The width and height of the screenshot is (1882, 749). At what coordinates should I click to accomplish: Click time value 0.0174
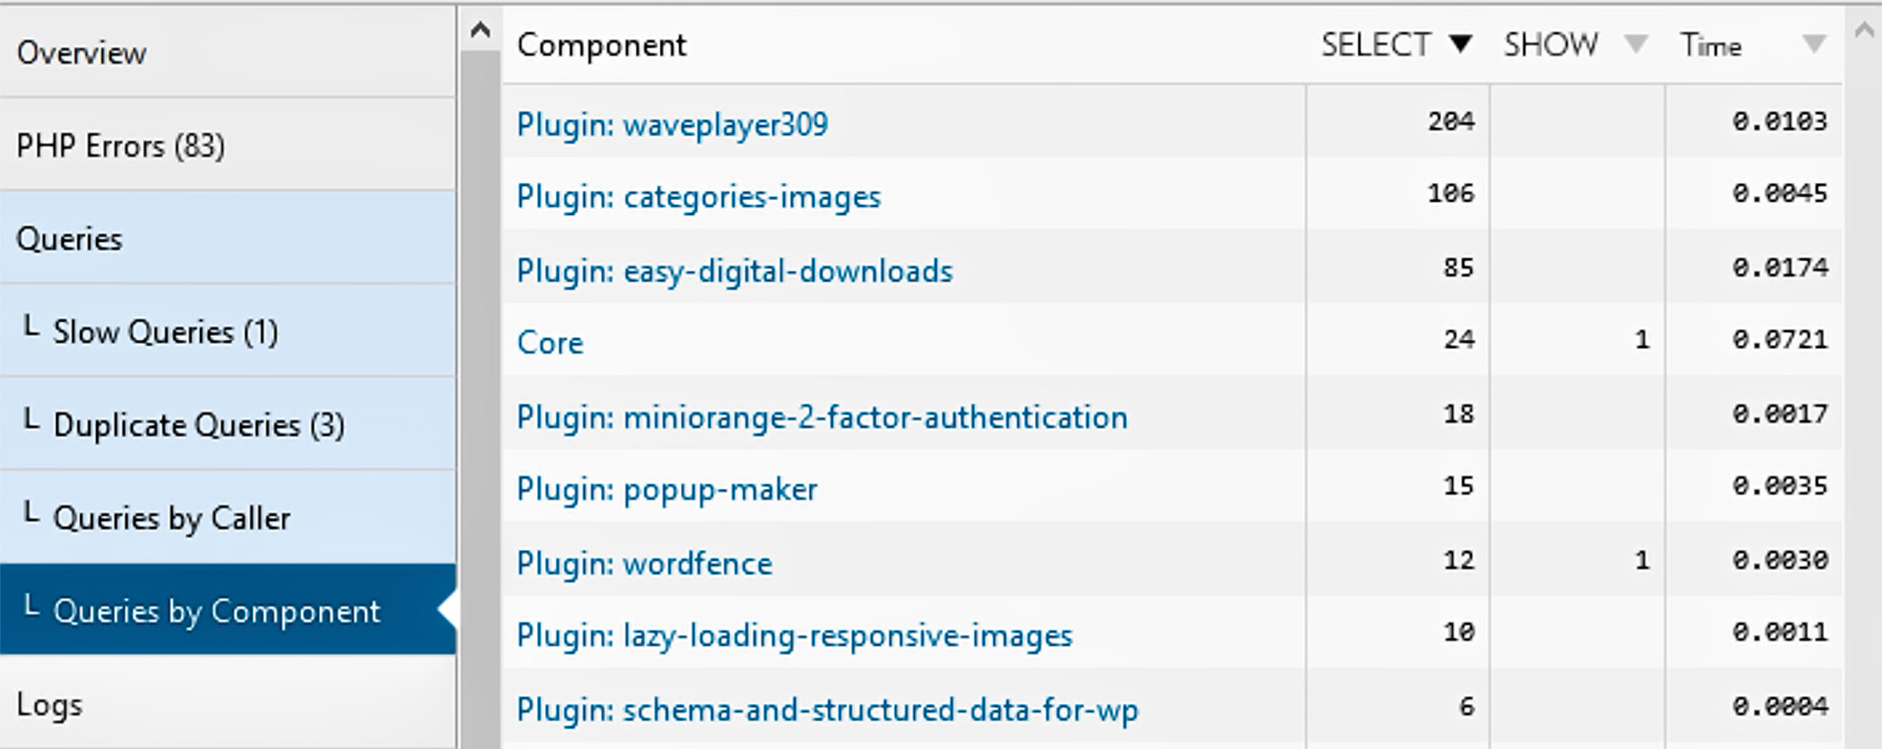point(1780,267)
